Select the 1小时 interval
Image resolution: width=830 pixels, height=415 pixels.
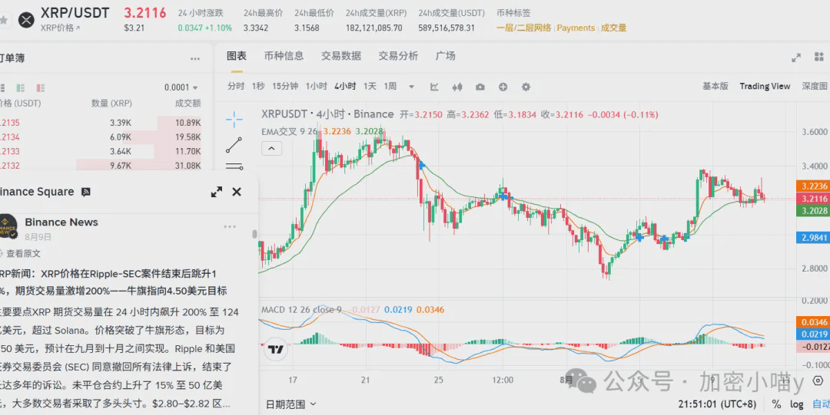click(x=317, y=86)
